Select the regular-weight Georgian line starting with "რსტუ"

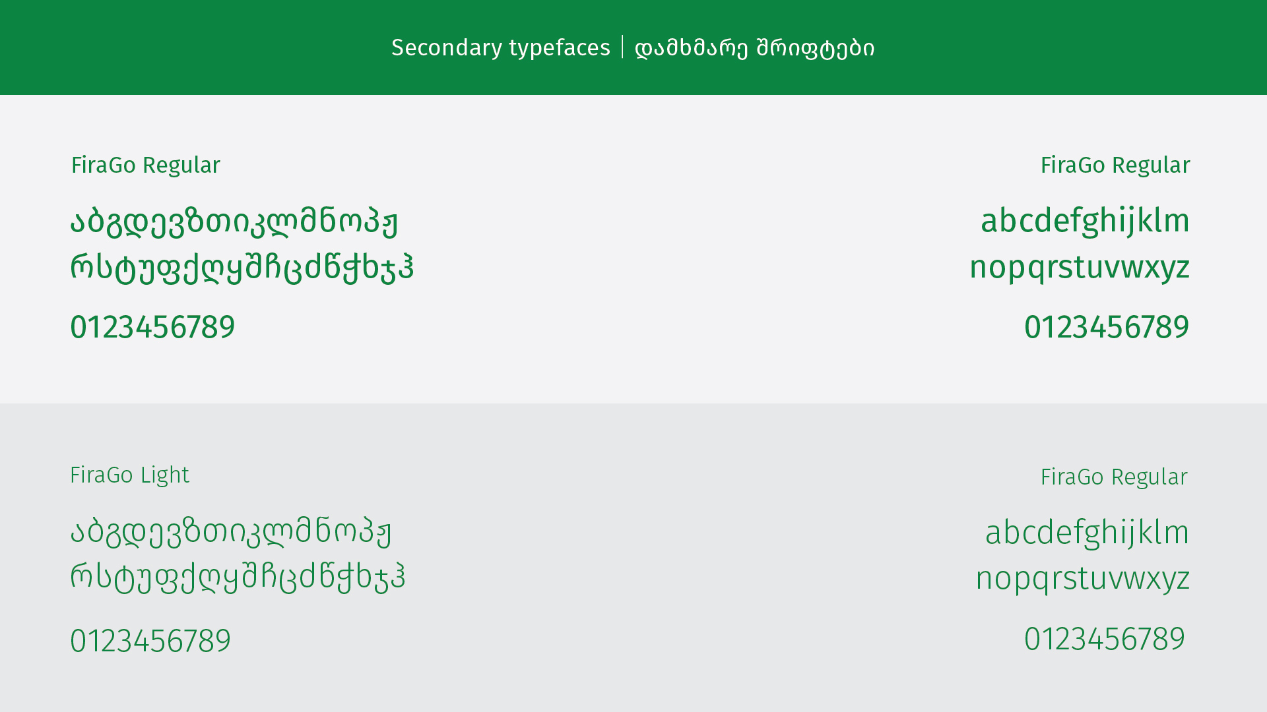point(242,268)
